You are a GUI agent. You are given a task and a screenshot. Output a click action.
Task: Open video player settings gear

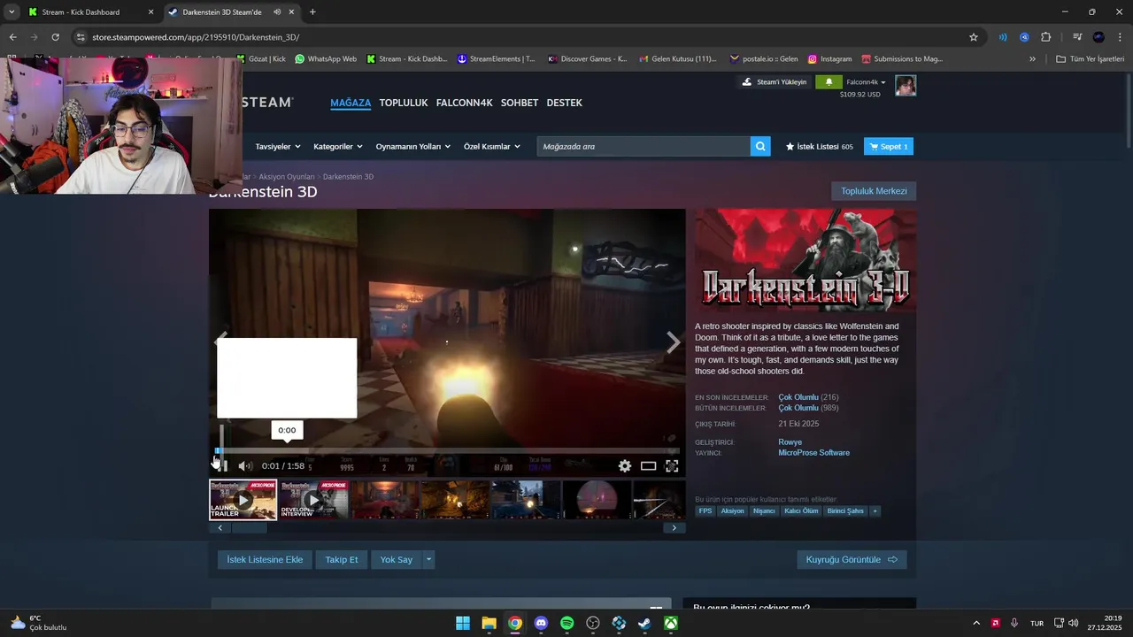pos(625,465)
